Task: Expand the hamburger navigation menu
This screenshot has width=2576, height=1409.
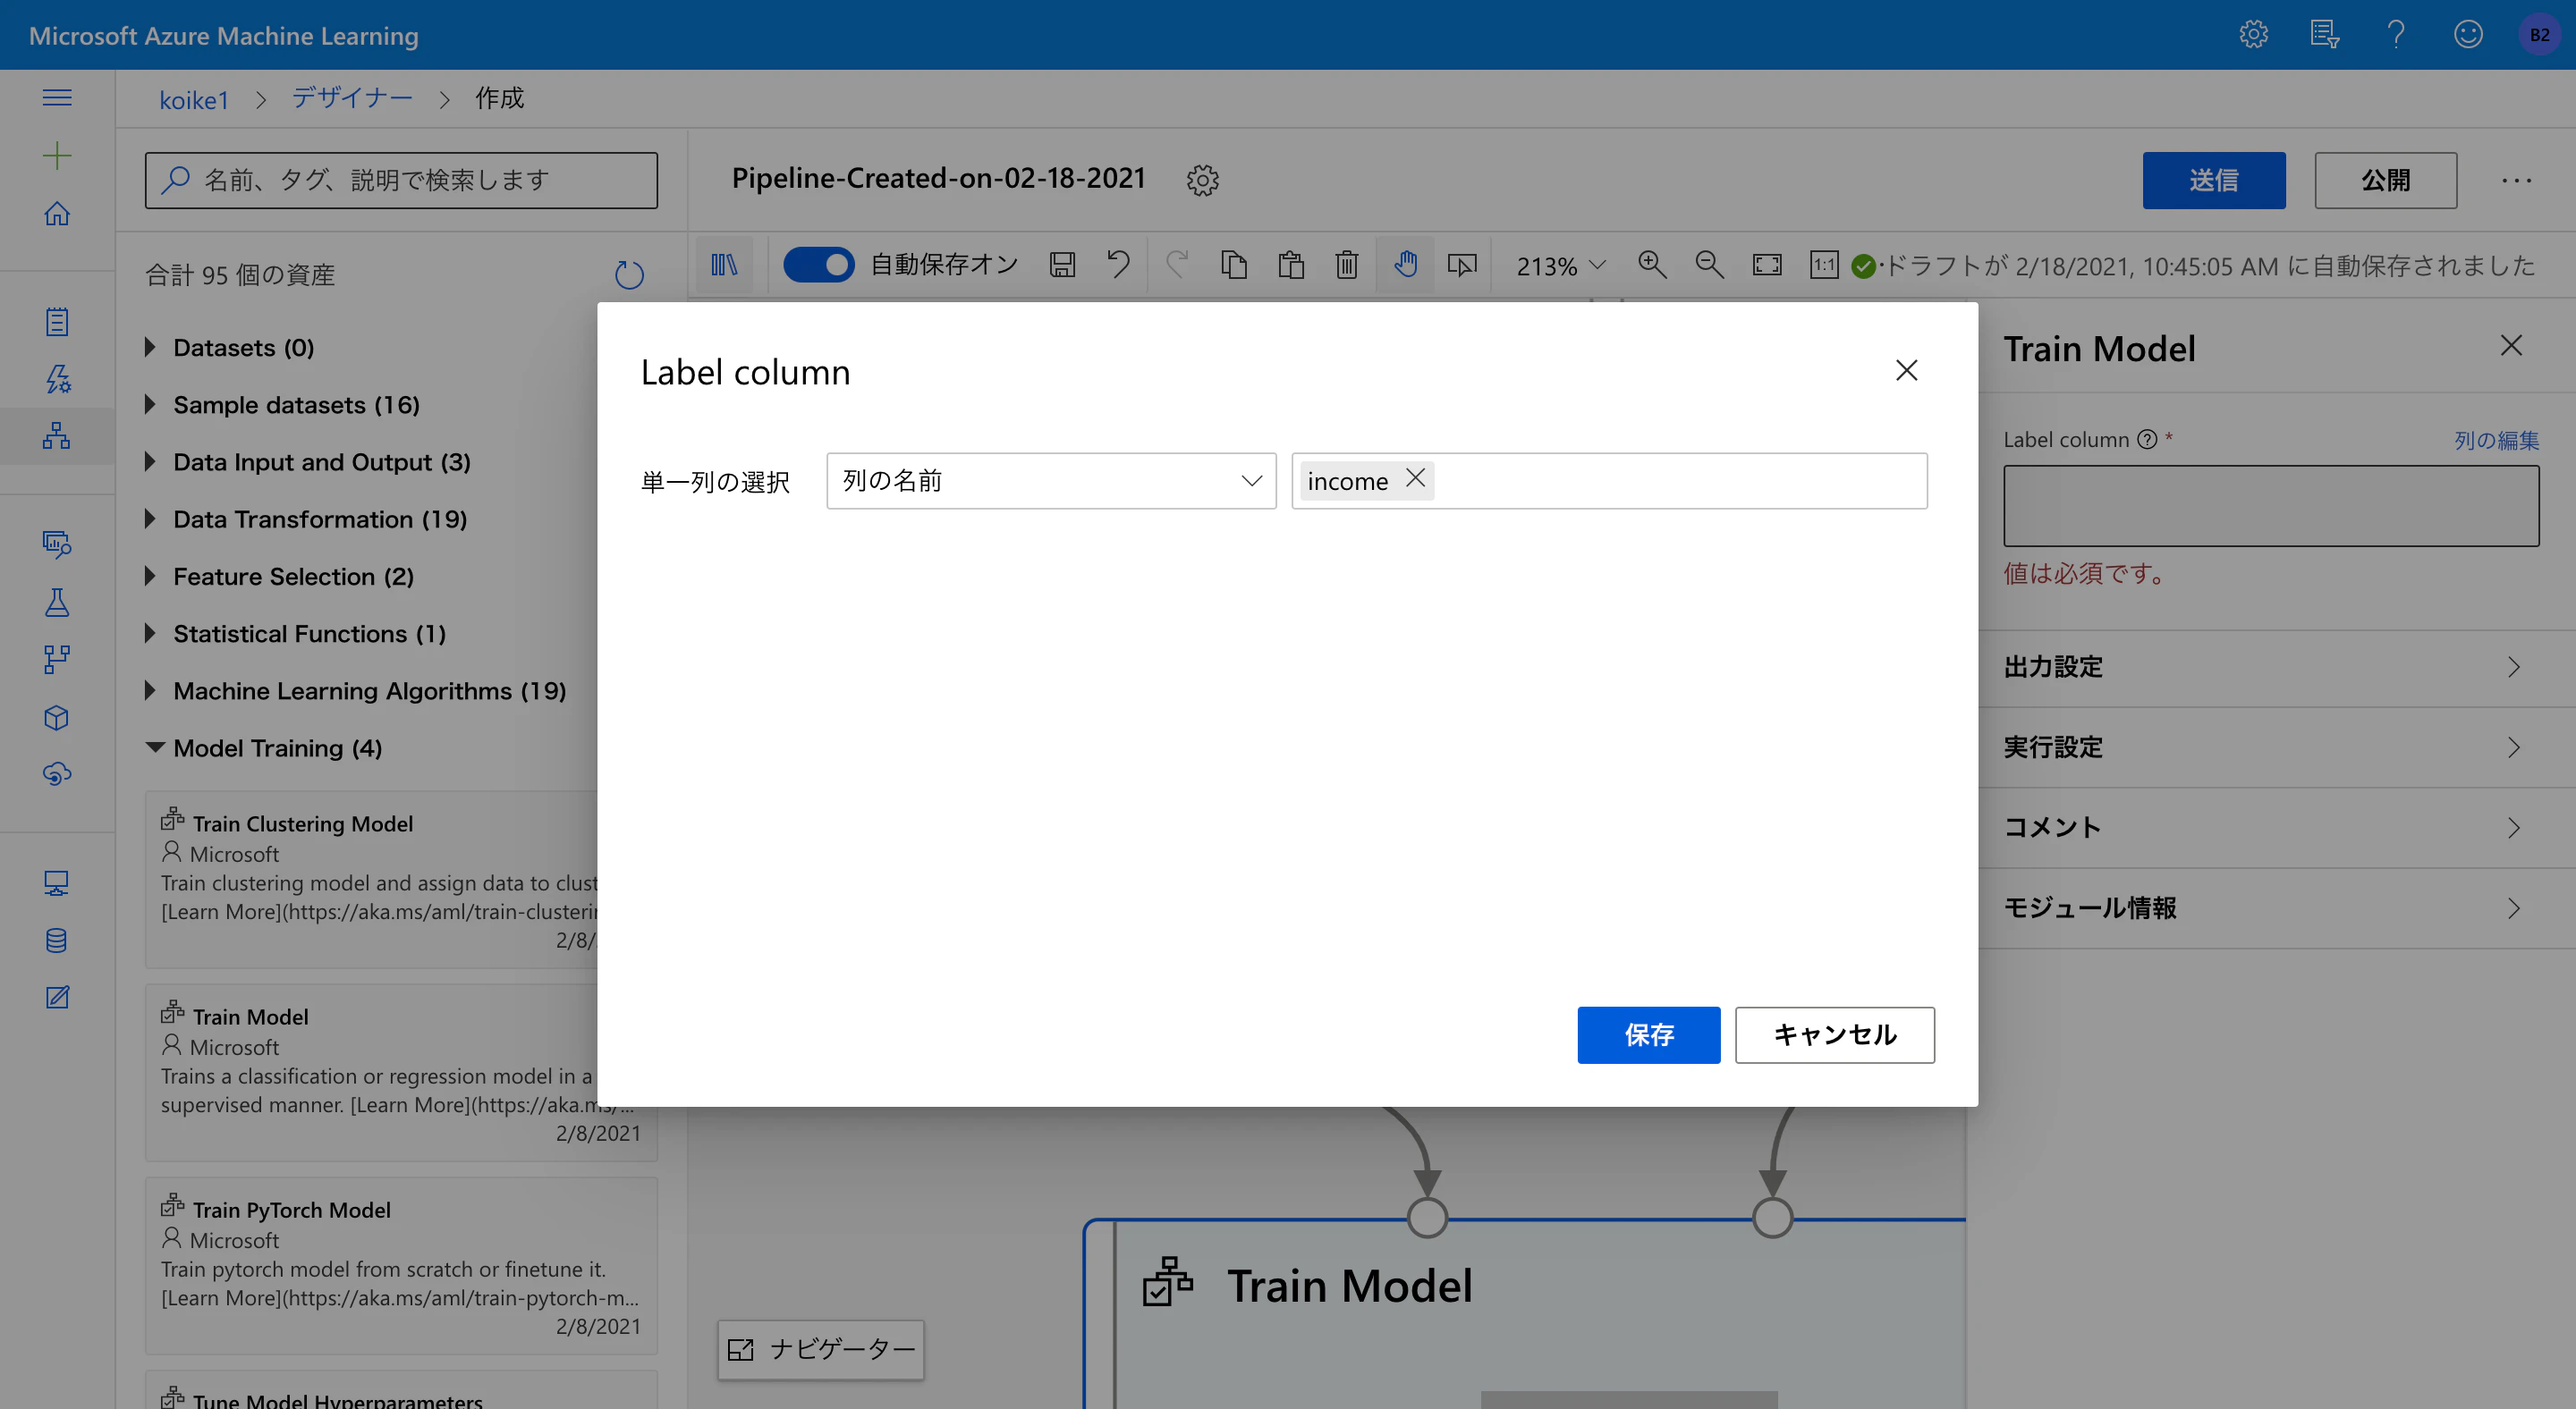Action: coord(57,98)
